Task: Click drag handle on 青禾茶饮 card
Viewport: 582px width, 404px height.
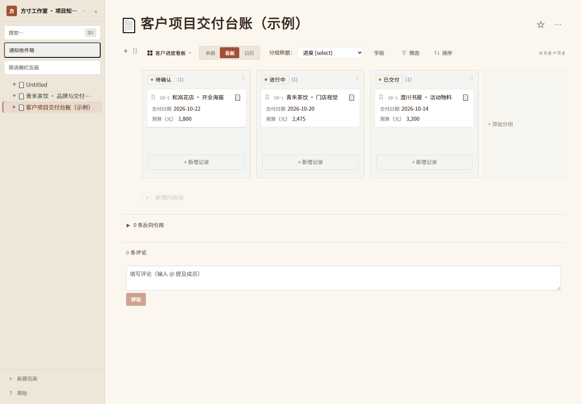Action: 267,97
